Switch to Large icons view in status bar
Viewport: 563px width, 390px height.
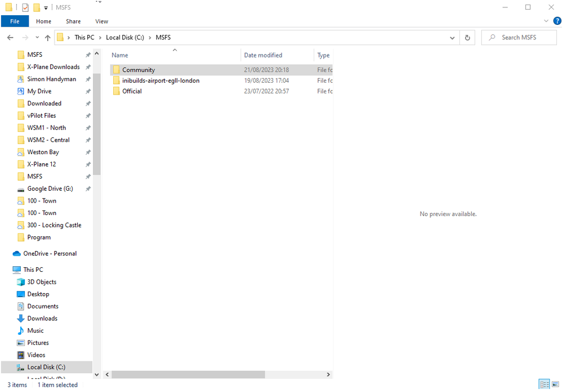coord(556,384)
